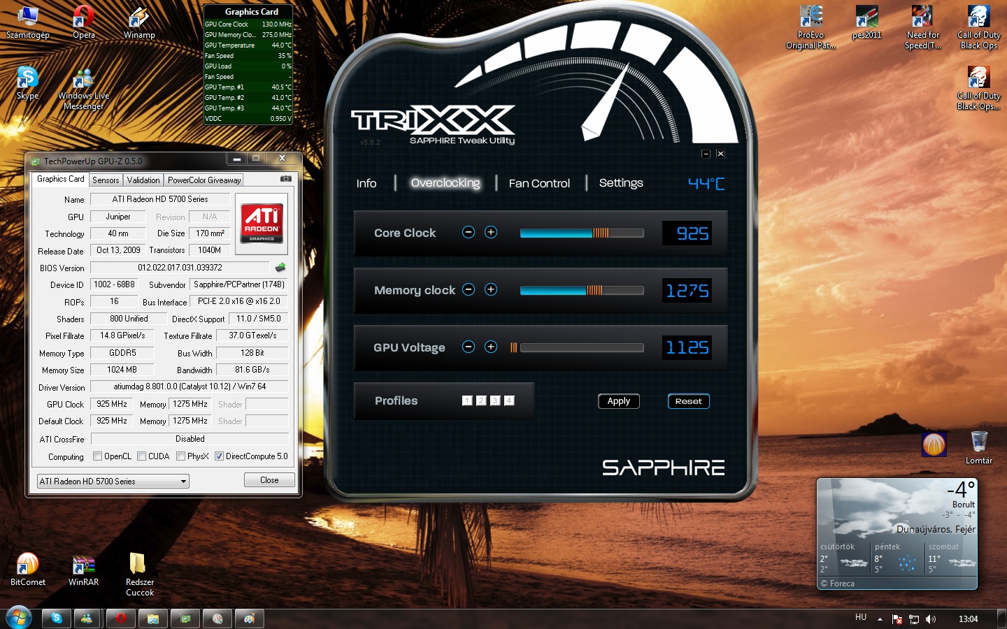Decrease Core Clock with the minus icon
1007x629 pixels.
tap(469, 232)
